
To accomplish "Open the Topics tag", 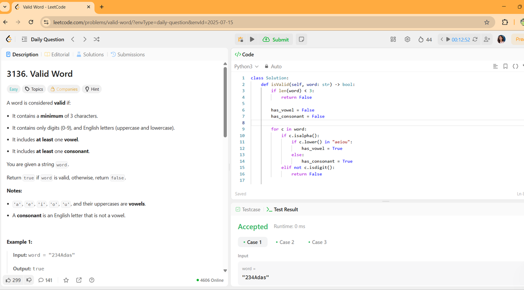I will click(34, 89).
